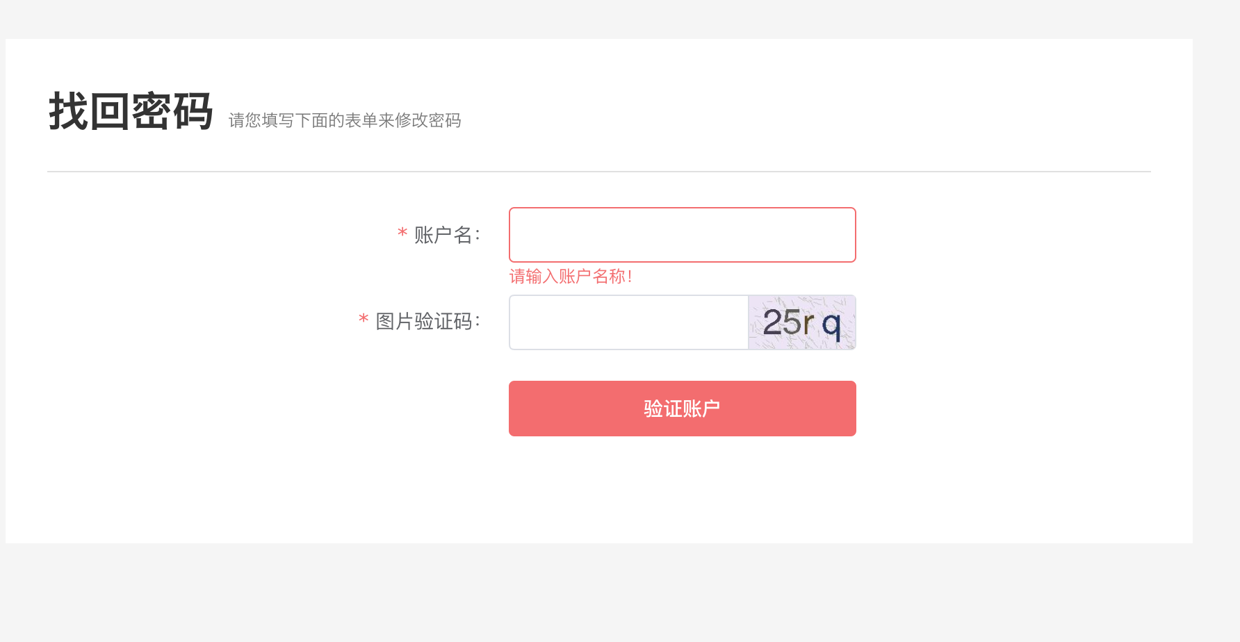Screen dimensions: 1240x642
Task: Click the letter q in the captcha
Action: (832, 325)
